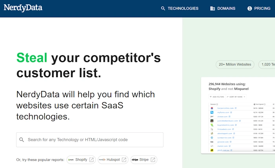Open the Domains menu item

226,8
